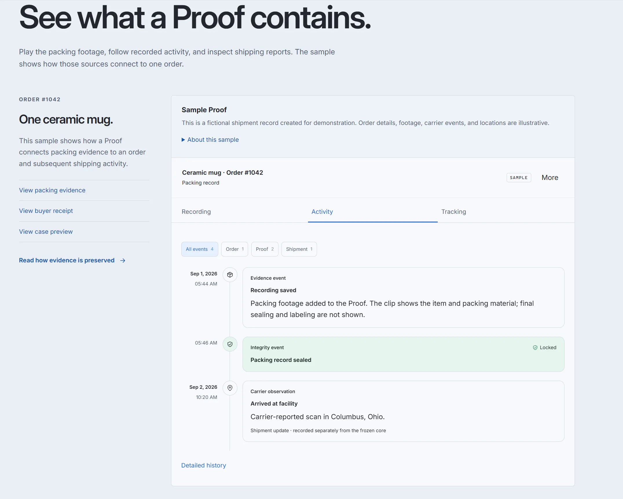
Task: Click the shield icon beside Packing record sealed
Action: pos(230,344)
